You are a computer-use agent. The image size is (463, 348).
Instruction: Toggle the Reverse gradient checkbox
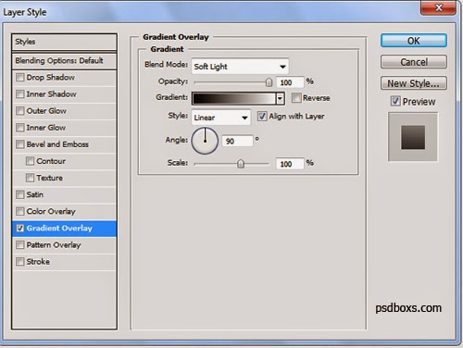[x=296, y=98]
